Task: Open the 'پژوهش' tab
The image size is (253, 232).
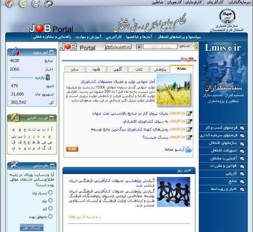Action: pyautogui.click(x=160, y=69)
